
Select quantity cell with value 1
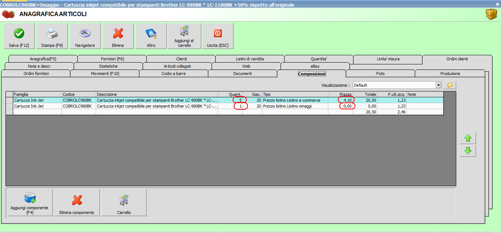coord(230,106)
